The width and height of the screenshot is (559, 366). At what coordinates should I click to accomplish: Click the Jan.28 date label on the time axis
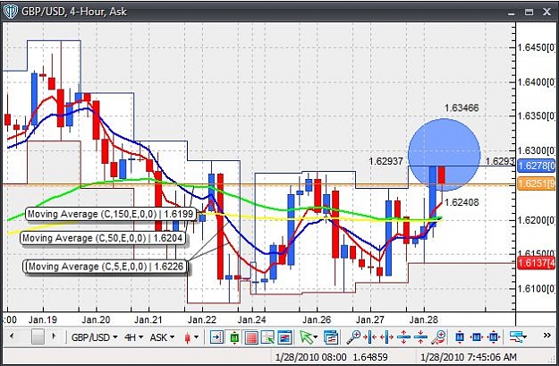pyautogui.click(x=423, y=319)
